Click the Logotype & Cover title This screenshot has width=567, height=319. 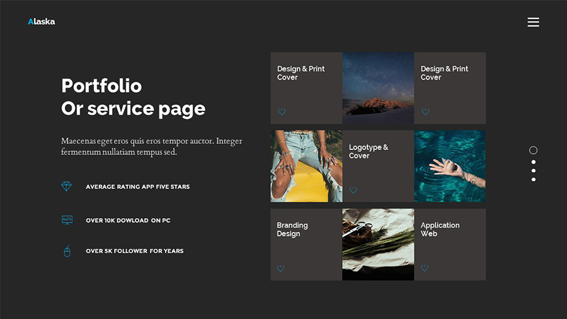[368, 151]
